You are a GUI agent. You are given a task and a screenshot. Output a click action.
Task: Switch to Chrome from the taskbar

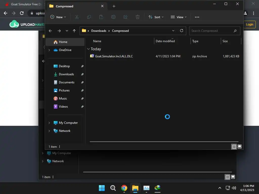[124, 188]
